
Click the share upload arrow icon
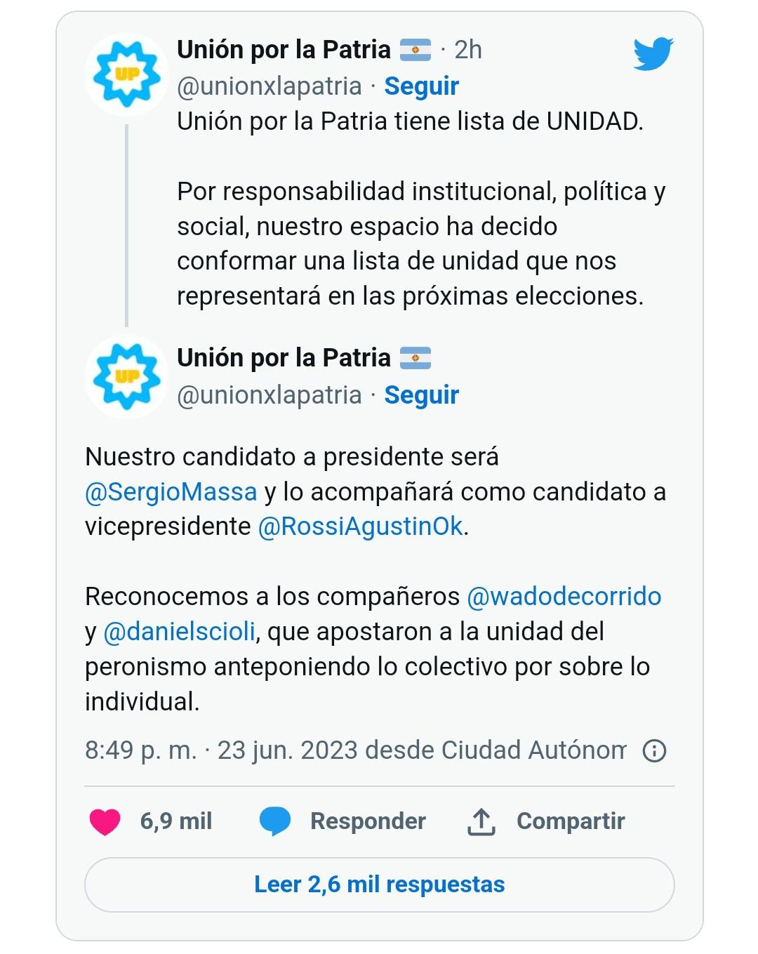(x=481, y=821)
